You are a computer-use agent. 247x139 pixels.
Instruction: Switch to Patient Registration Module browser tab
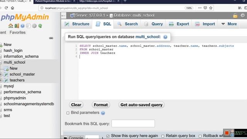pos(53,1)
